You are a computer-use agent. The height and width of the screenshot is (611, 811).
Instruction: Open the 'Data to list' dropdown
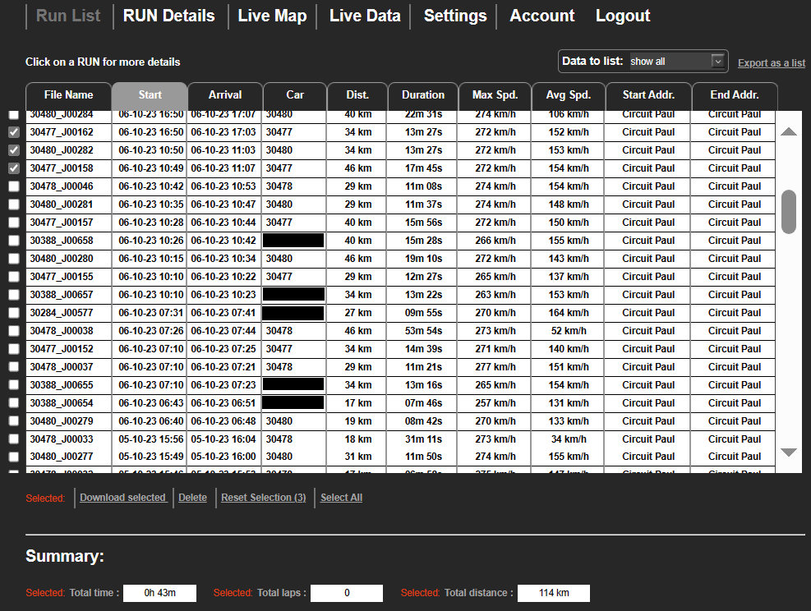[678, 62]
